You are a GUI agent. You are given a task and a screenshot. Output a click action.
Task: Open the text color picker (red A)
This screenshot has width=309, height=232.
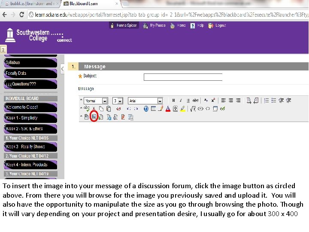pyautogui.click(x=168, y=109)
